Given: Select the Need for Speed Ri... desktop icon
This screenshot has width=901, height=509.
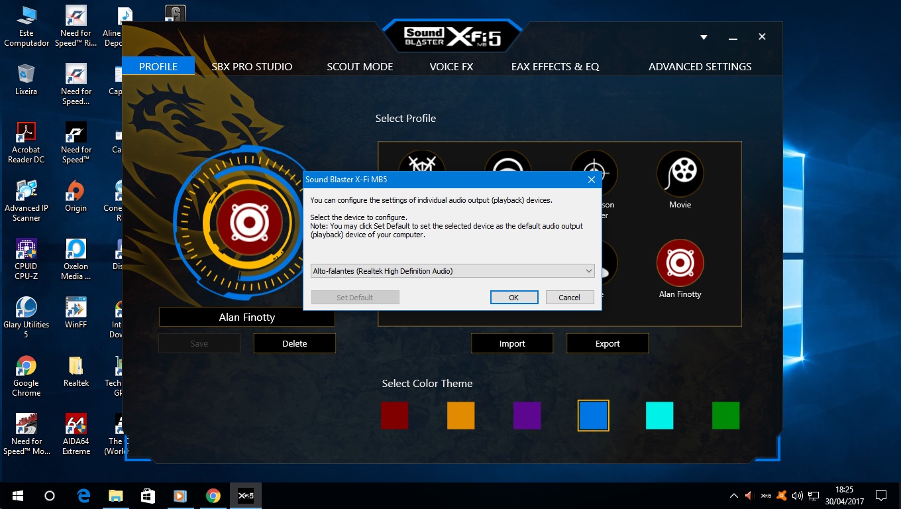Looking at the screenshot, I should 76,27.
